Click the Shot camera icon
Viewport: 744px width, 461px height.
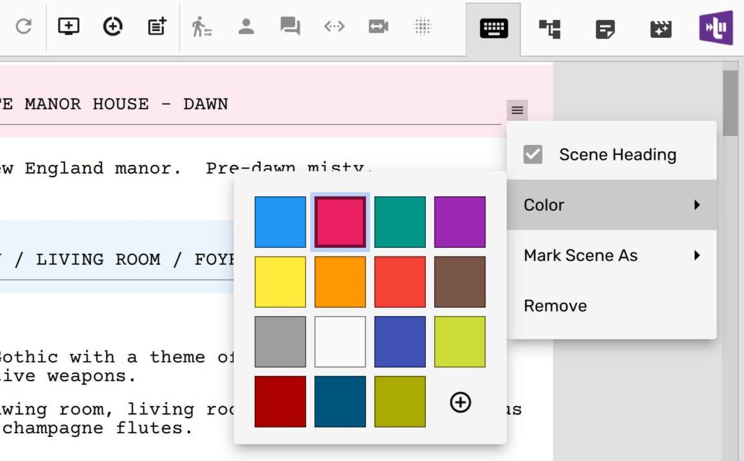(378, 27)
